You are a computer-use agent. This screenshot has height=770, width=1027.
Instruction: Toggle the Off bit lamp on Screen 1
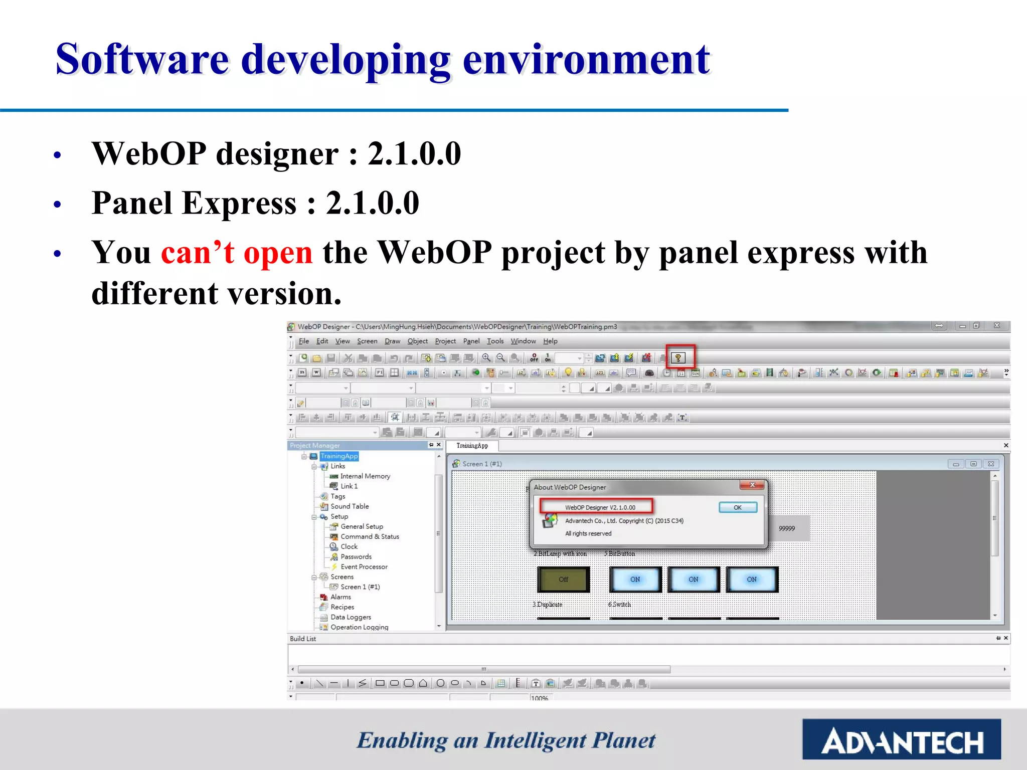point(563,580)
